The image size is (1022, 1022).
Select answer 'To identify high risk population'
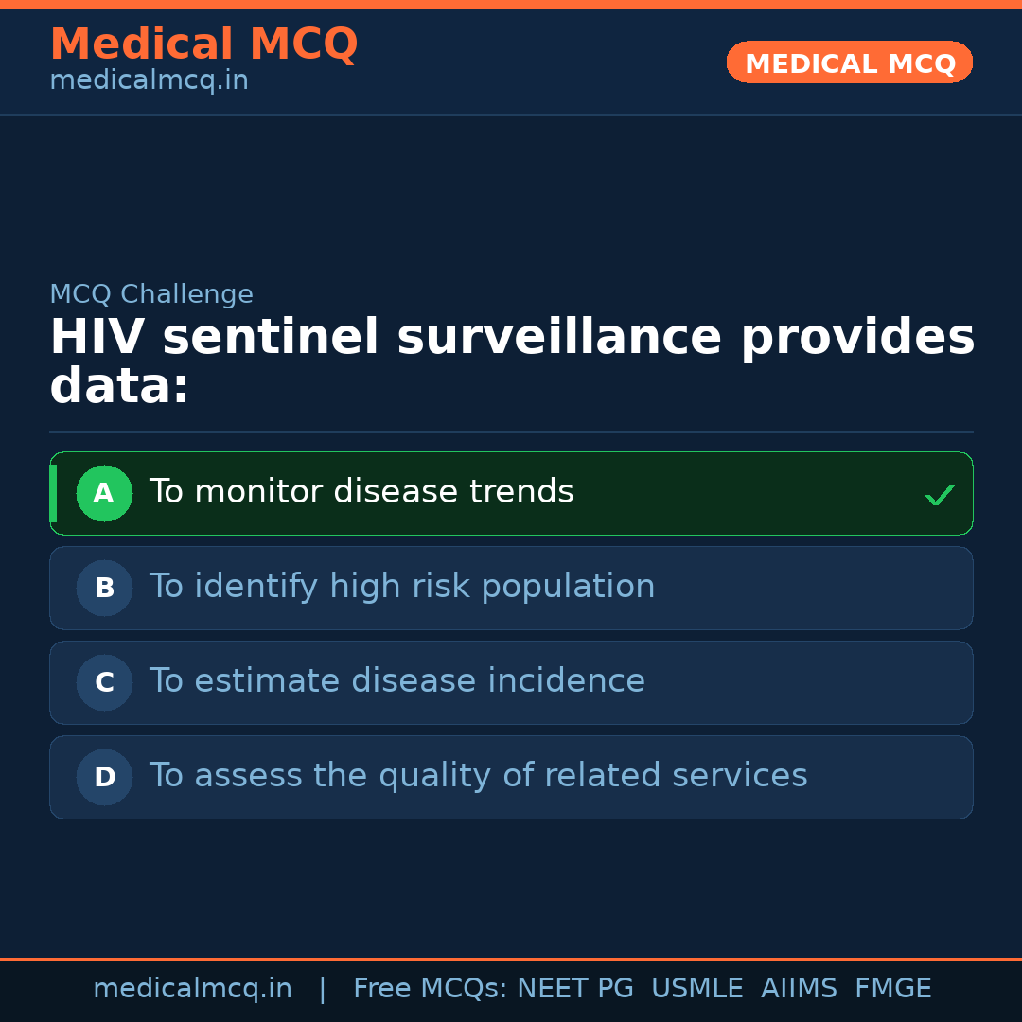pyautogui.click(x=402, y=587)
